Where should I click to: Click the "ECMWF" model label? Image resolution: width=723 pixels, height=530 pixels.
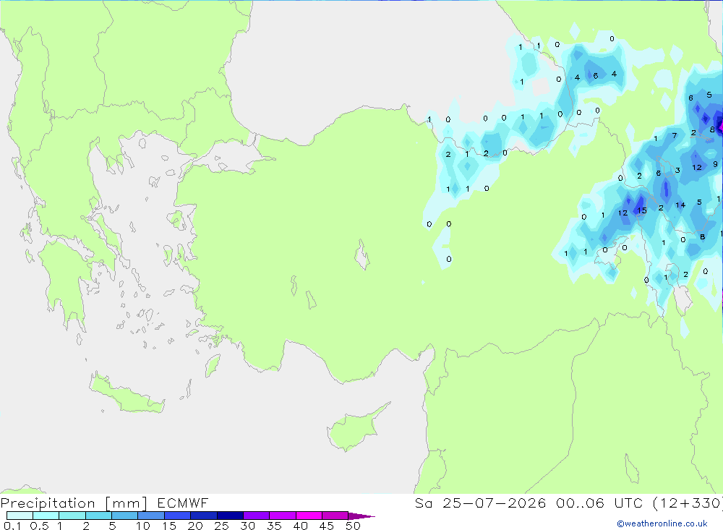coord(183,503)
